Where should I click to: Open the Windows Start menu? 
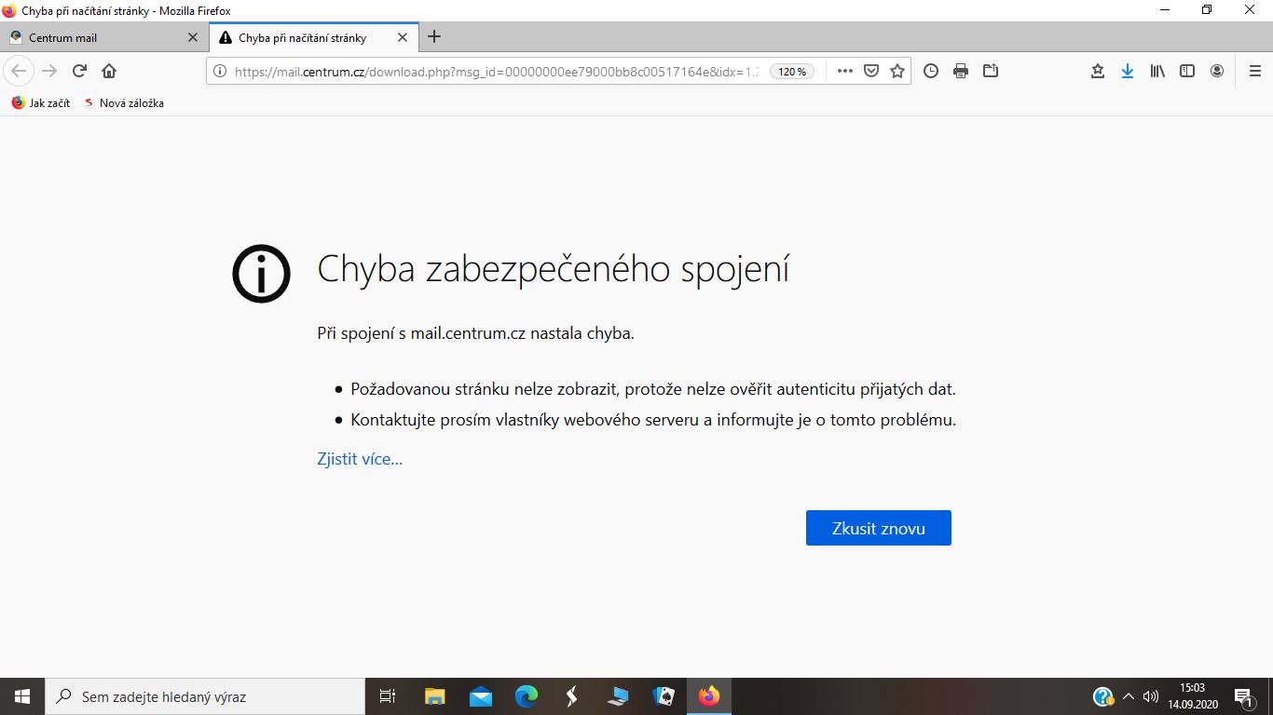(x=22, y=696)
